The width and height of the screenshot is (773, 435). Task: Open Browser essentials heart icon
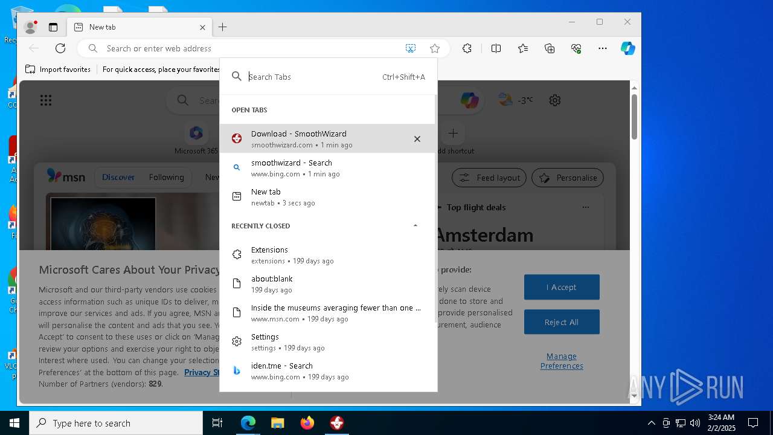[576, 48]
